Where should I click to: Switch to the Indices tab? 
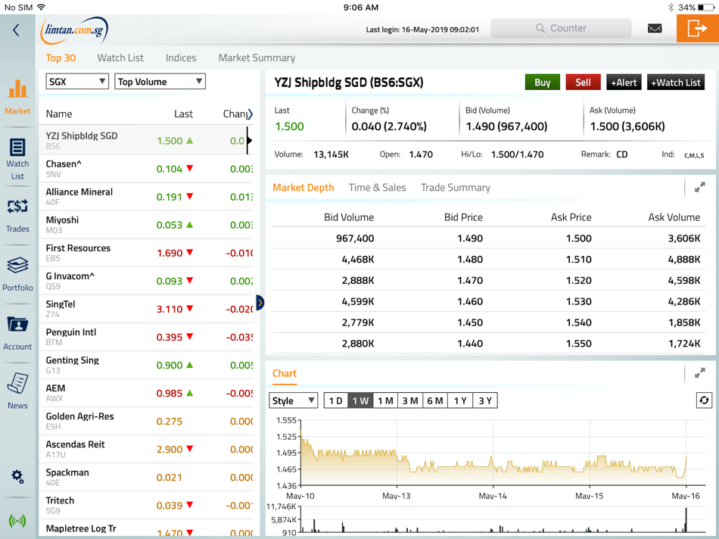[181, 58]
